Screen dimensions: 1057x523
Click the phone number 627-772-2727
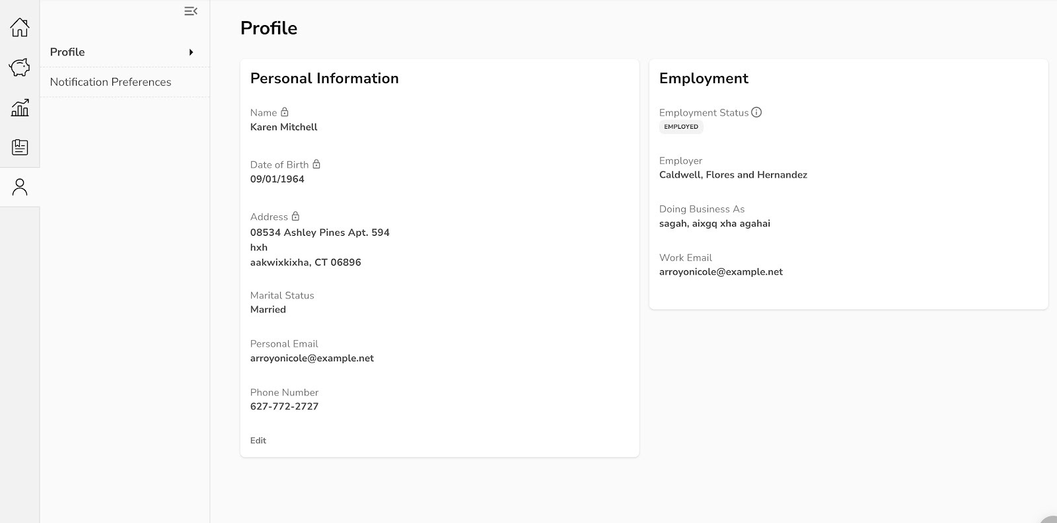click(x=284, y=407)
